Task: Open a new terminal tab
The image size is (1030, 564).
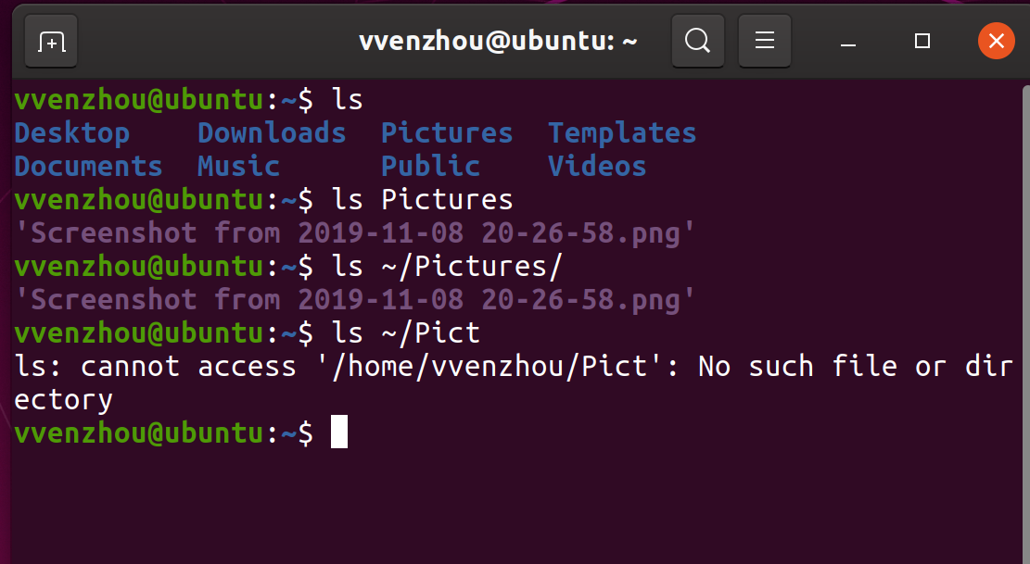Action: 51,42
